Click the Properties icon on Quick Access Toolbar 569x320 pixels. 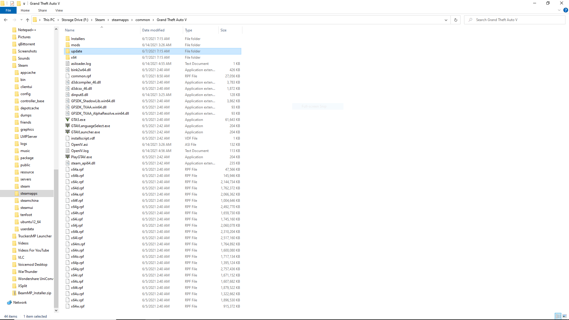[12, 3]
